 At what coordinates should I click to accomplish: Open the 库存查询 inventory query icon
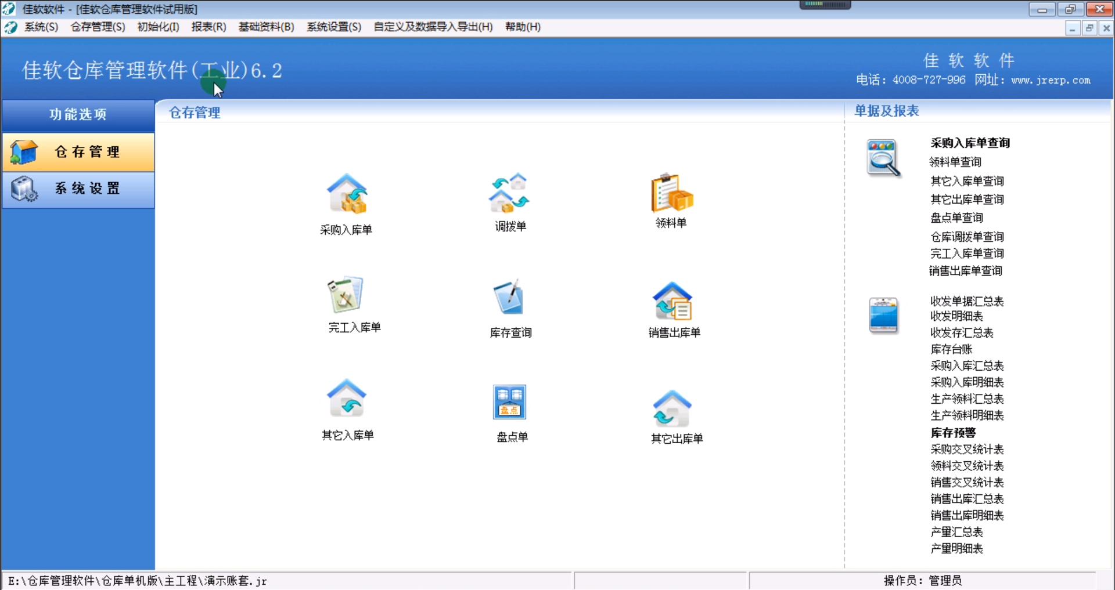509,298
